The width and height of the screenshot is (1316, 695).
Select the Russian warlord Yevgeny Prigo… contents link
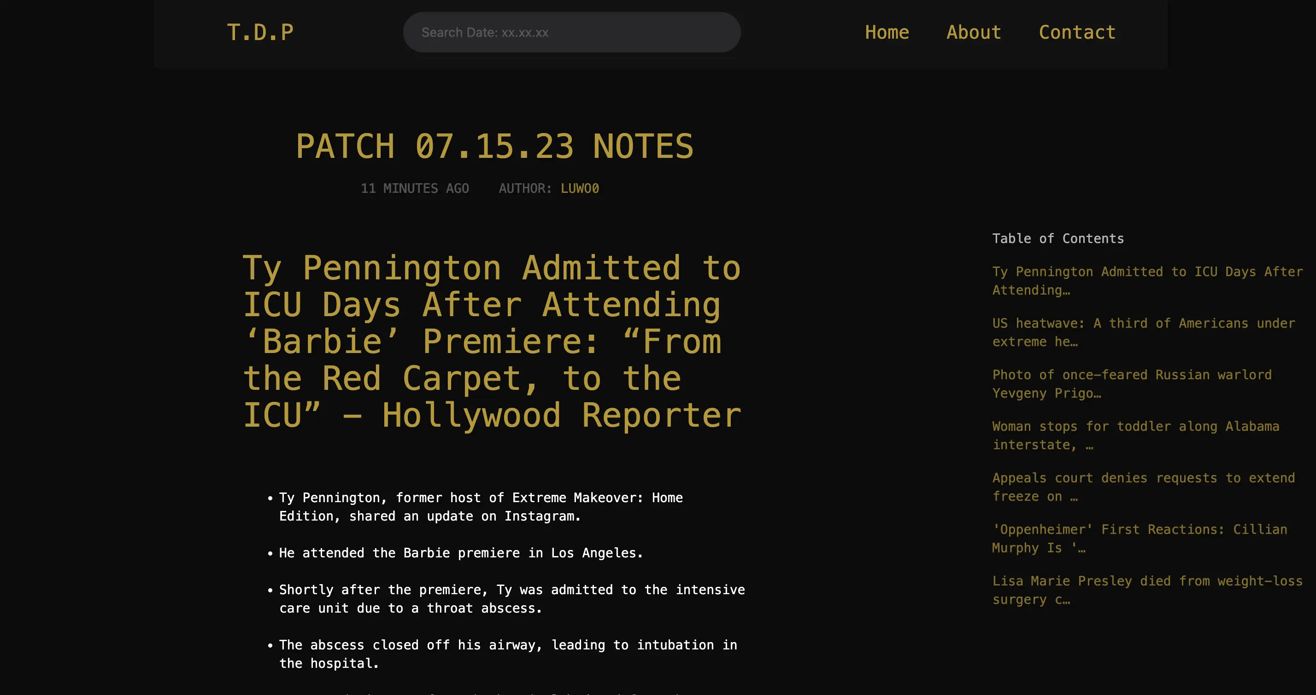pos(1131,384)
